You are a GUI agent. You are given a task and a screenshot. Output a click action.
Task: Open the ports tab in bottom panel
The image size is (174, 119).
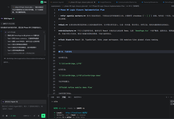click(x=70, y=97)
